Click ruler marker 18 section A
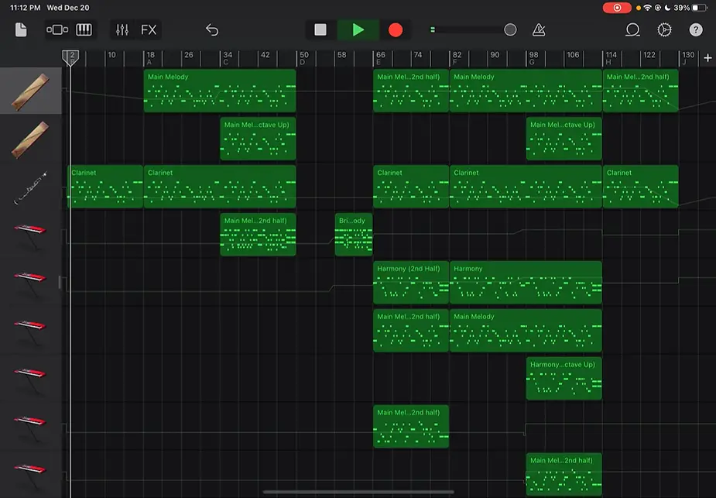This screenshot has width=716, height=498. click(x=150, y=58)
